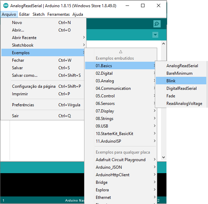Open Configuração da página
Screen dimensions: 208x204
(43, 86)
